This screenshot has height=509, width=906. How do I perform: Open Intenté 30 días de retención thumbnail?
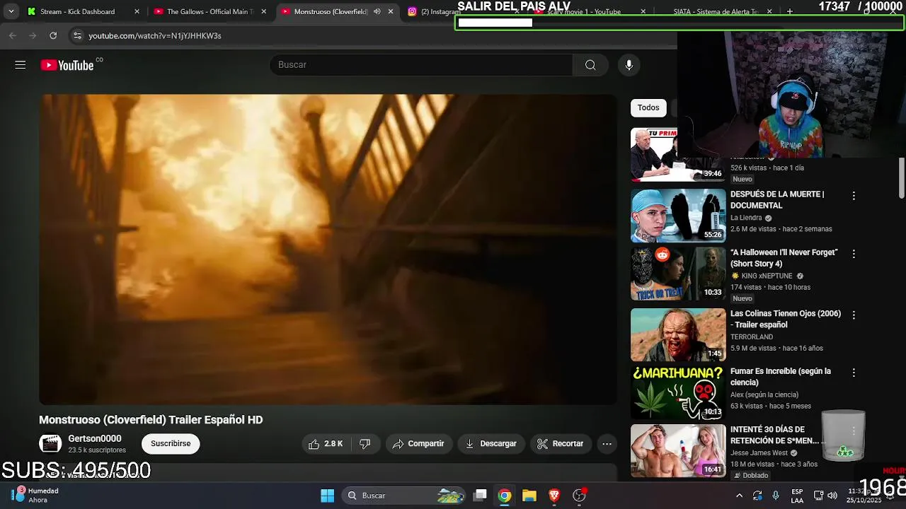[x=678, y=450]
